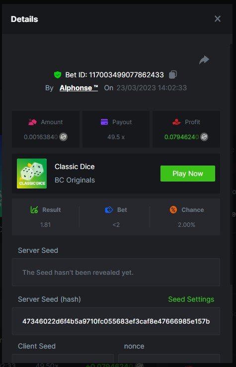Click the unrevealed Server Seed field
Viewport: 236px width, 367px height.
116,272
